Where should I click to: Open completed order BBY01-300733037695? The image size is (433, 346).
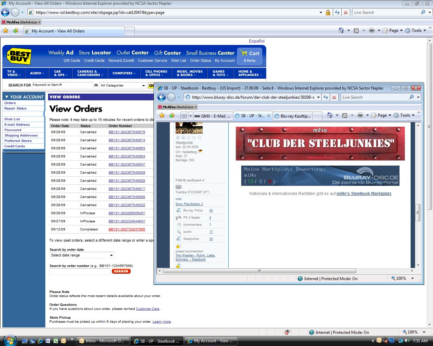pyautogui.click(x=127, y=229)
